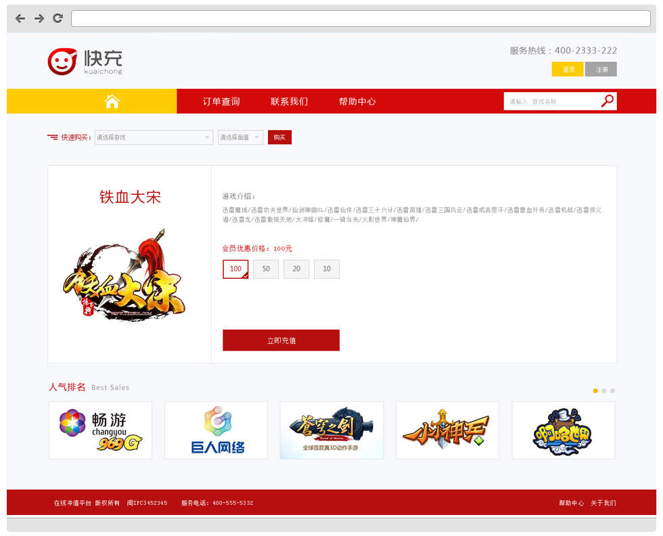Viewport: 663px width, 536px height.
Task: Open the 啊哈世界 game card
Action: (564, 430)
